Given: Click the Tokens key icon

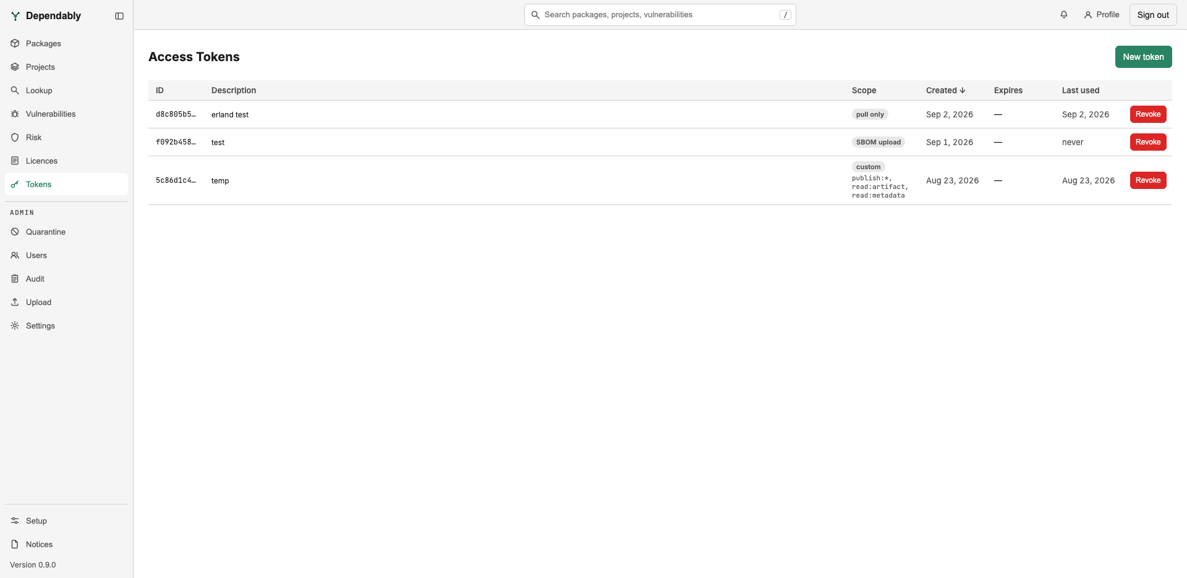Looking at the screenshot, I should 15,184.
